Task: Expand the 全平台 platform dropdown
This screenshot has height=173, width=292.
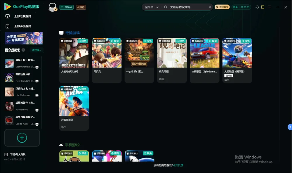Action: click(152, 7)
